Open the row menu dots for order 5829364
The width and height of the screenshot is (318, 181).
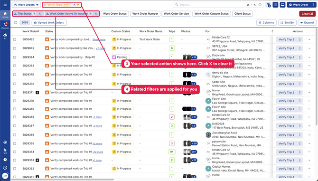click(x=300, y=152)
